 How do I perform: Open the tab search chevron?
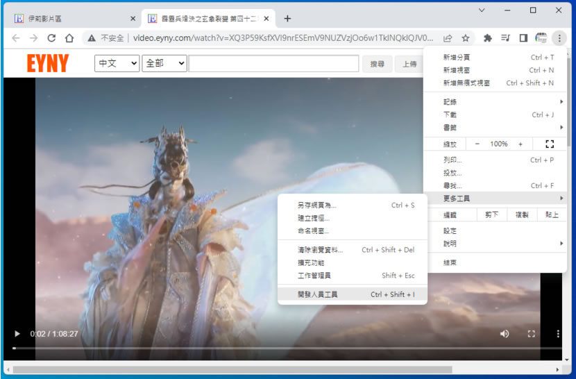coord(482,10)
